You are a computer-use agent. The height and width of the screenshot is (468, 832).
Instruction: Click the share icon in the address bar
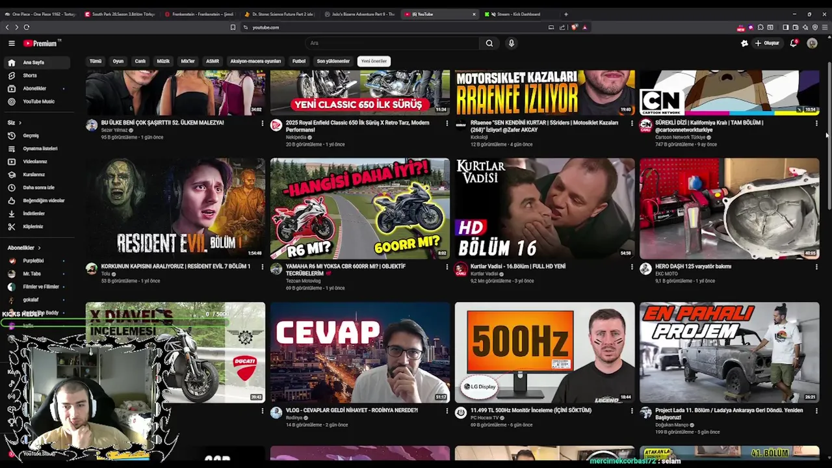click(562, 27)
